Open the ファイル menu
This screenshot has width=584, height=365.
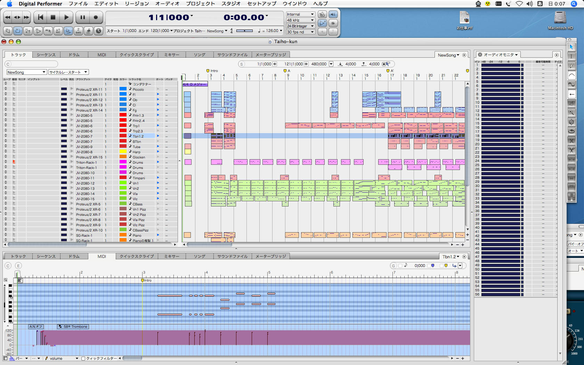[x=78, y=3]
